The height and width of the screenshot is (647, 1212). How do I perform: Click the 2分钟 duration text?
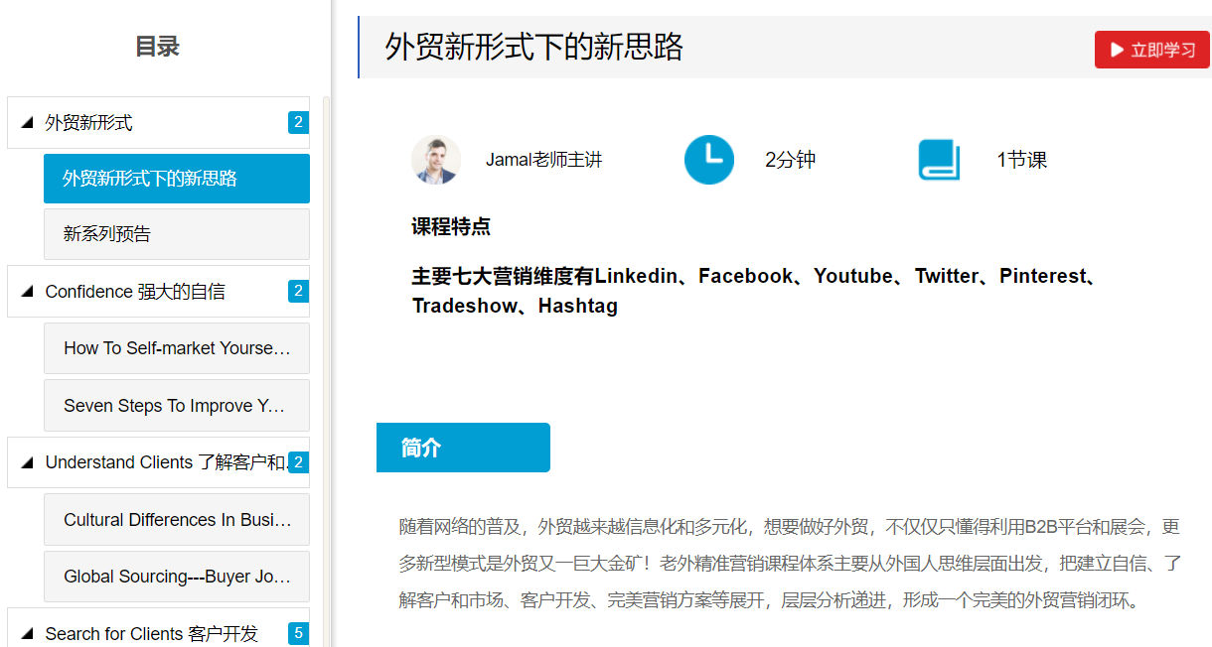(790, 160)
